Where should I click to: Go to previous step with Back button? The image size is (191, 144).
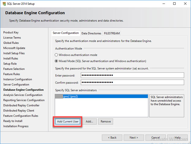coord(112,138)
